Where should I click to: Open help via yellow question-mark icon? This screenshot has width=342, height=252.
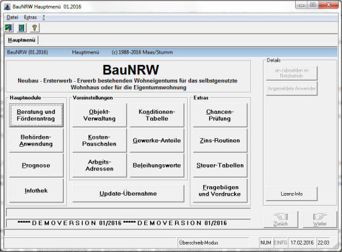pos(34,28)
